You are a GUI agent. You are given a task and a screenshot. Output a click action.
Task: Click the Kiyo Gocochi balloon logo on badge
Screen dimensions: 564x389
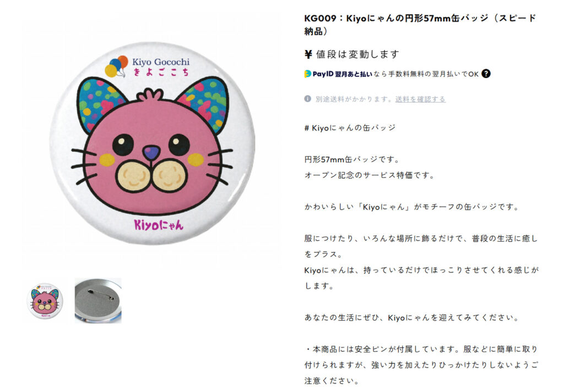coord(117,66)
